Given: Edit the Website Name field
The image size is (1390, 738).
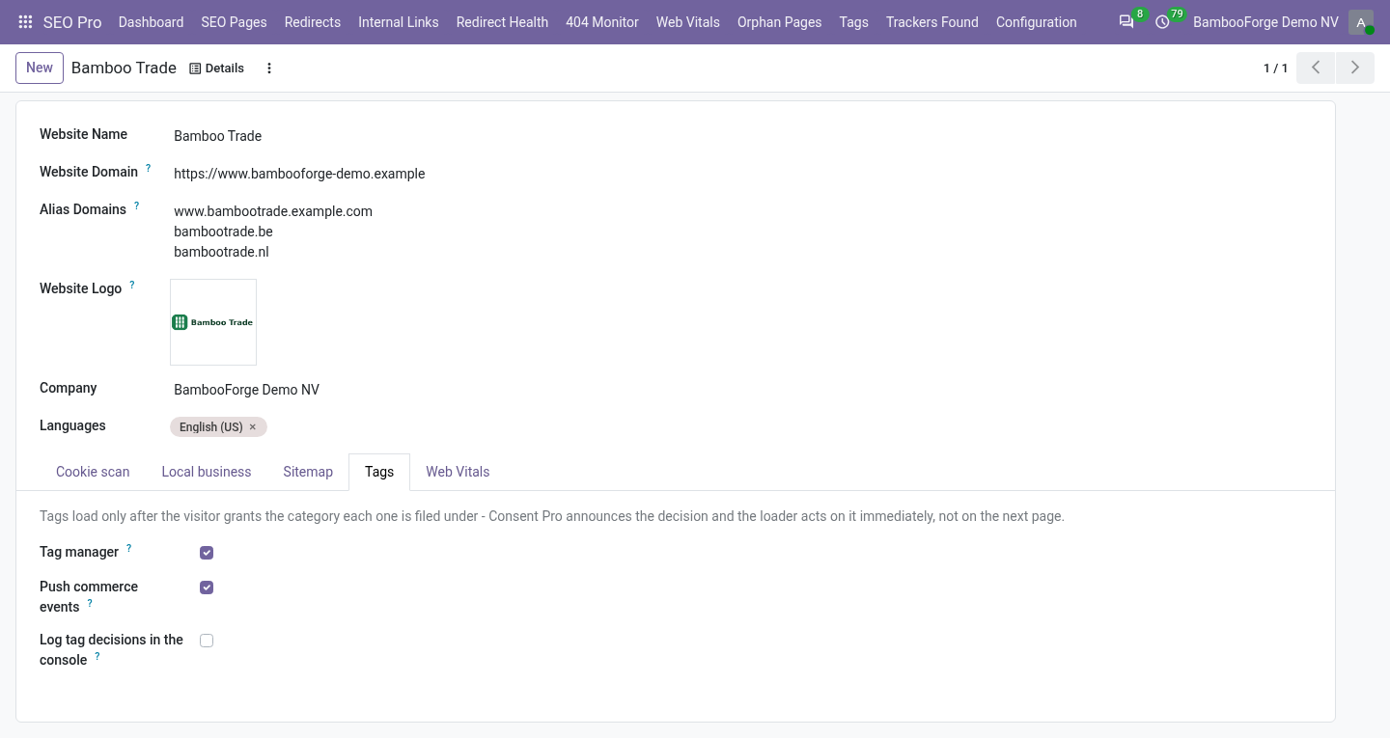Looking at the screenshot, I should click(x=741, y=136).
